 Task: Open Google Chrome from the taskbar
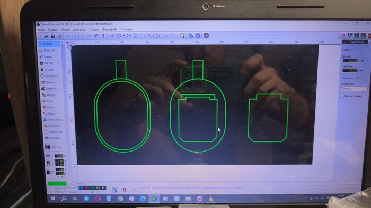click(120, 198)
